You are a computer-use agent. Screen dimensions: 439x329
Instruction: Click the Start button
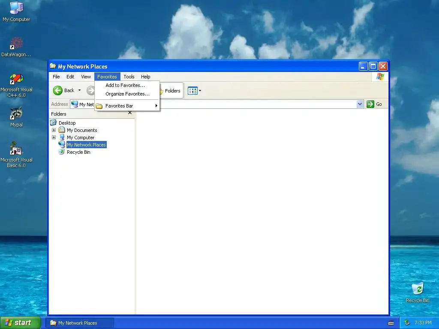21,323
